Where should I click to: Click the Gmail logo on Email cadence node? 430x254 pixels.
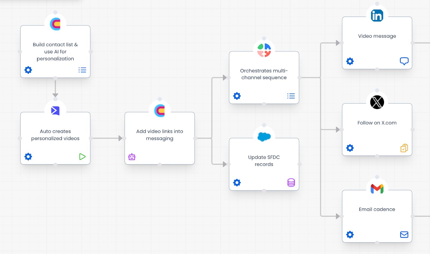377,189
